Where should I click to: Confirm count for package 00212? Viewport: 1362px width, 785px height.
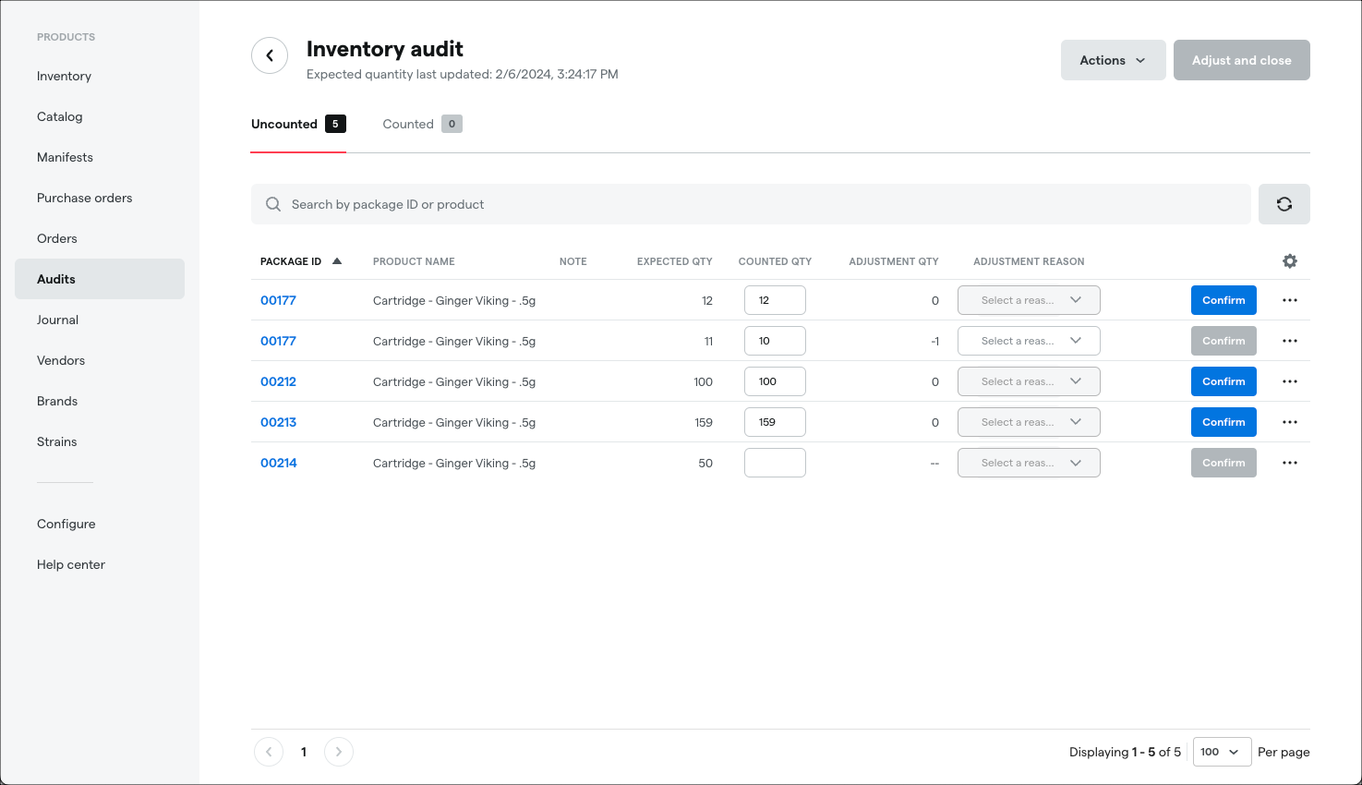(1223, 381)
